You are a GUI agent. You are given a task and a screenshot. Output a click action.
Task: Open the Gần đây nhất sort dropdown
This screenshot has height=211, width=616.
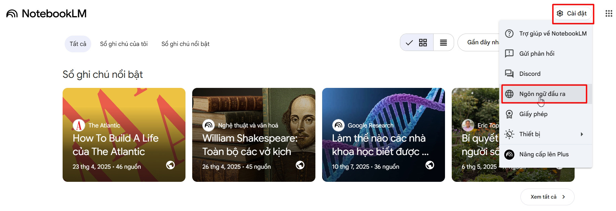tap(480, 42)
